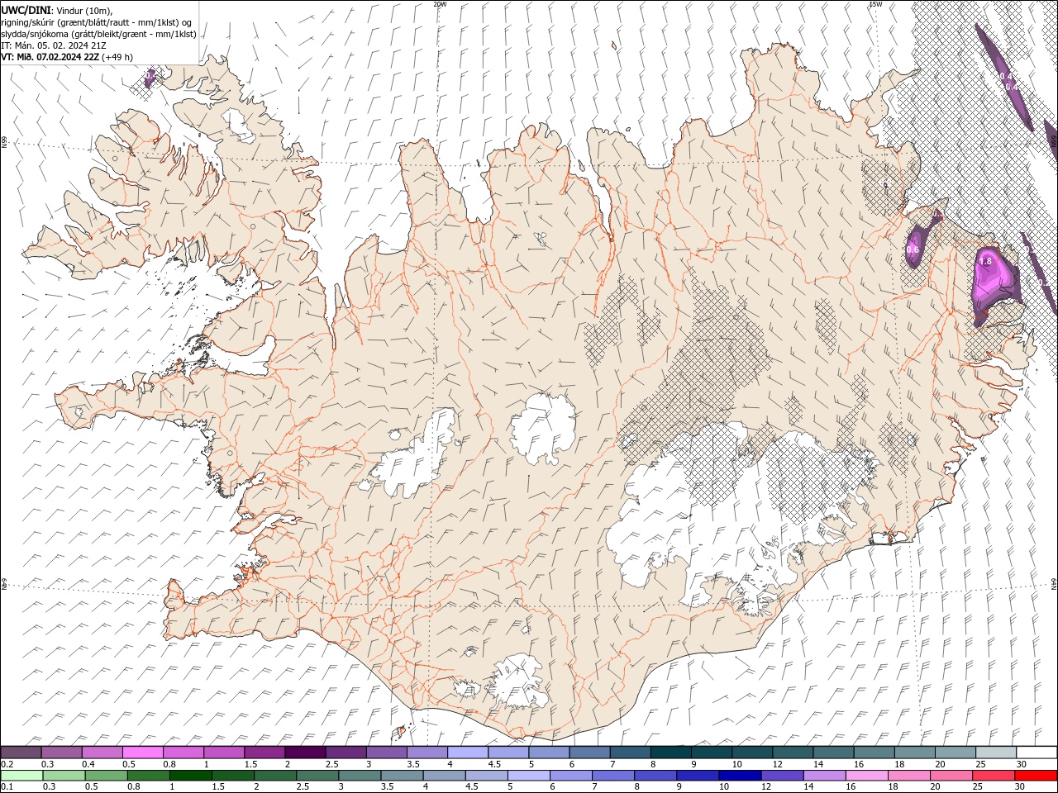The width and height of the screenshot is (1058, 793).
Task: Click upper legend swatch between 14 and 16
Action: [832, 753]
